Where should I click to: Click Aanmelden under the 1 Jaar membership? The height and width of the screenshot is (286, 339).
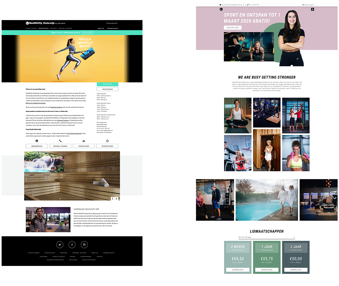pyautogui.click(x=267, y=270)
